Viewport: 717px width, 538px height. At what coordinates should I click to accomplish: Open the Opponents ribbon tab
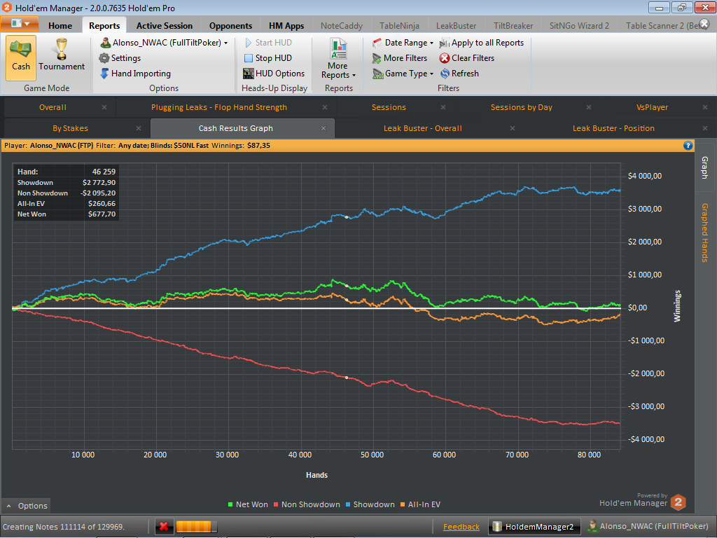click(x=230, y=26)
